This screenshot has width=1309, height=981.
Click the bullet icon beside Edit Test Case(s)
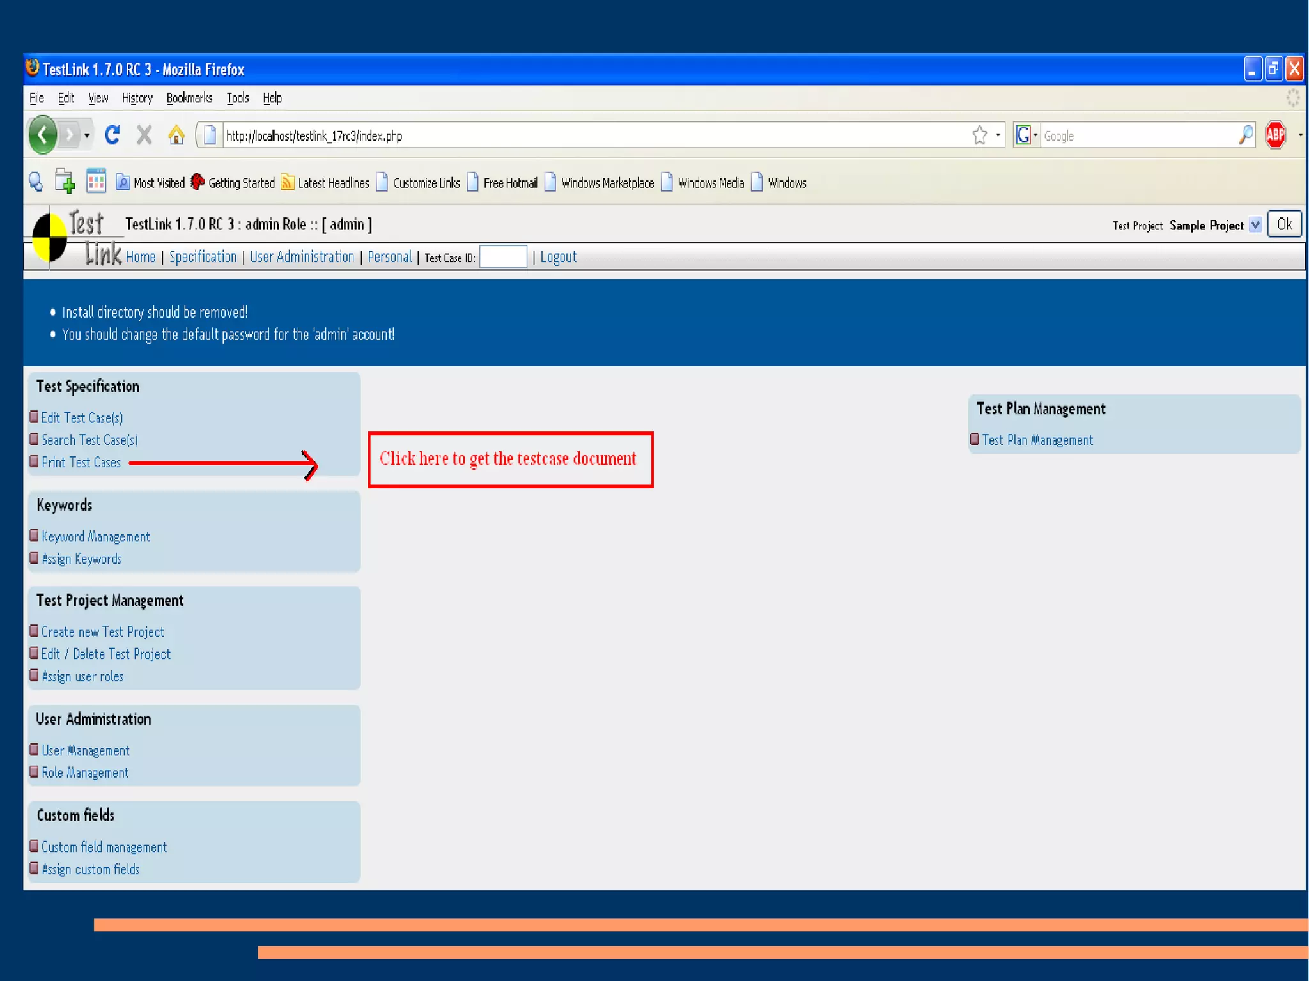tap(34, 417)
